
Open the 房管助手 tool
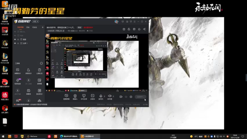click(28, 71)
